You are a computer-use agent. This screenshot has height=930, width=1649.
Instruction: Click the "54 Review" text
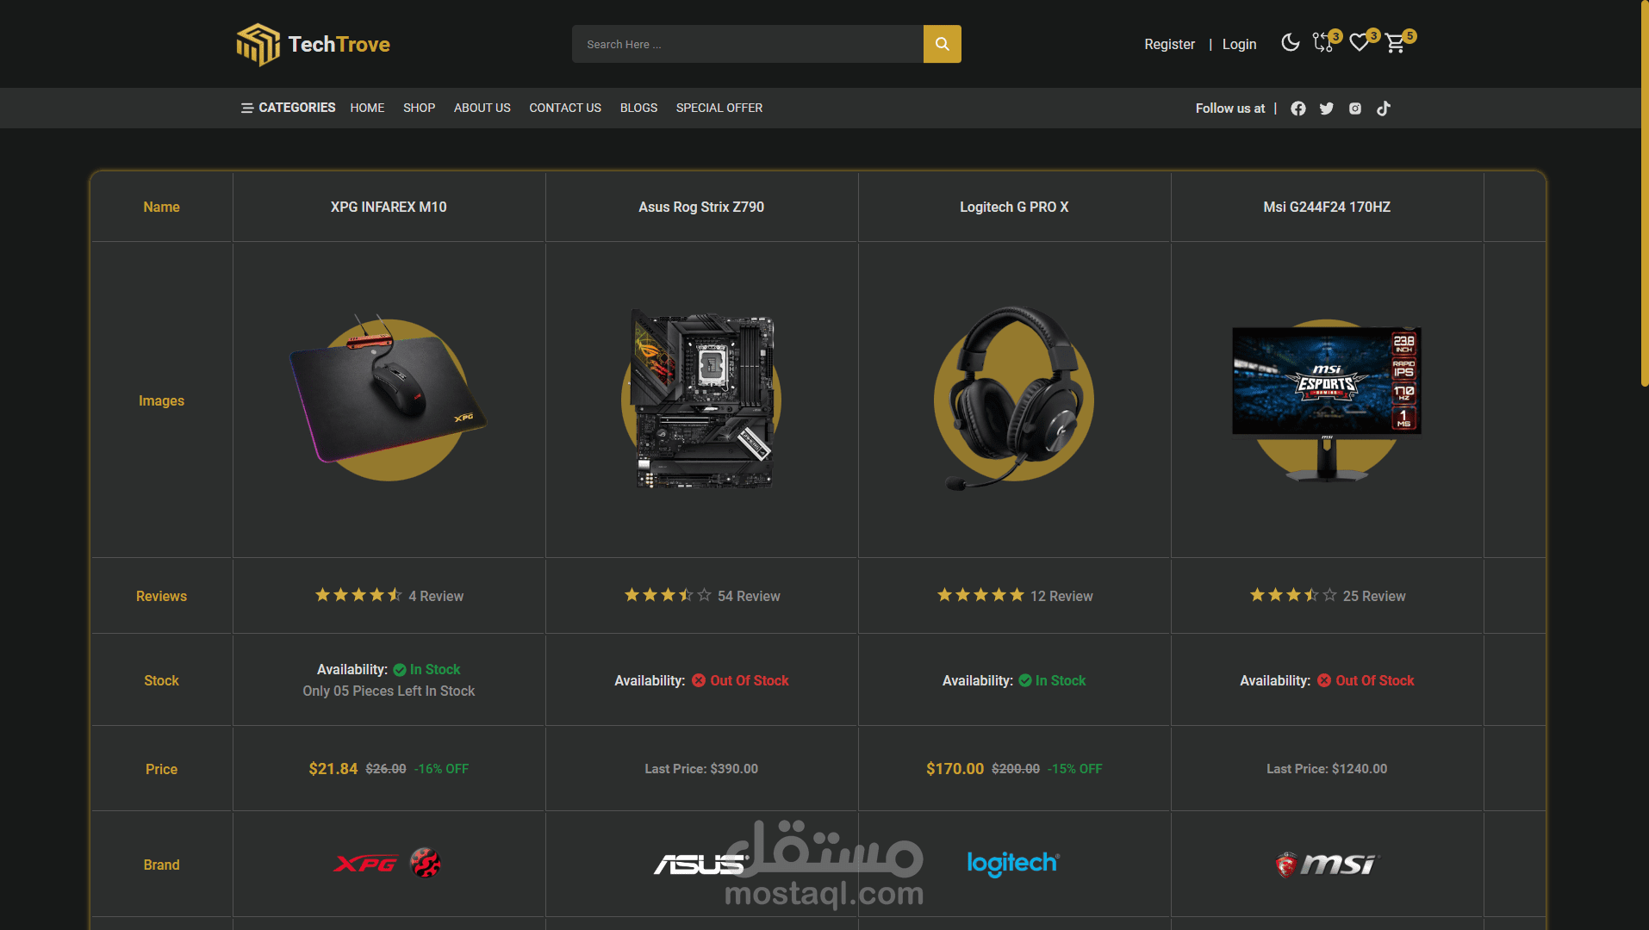(749, 596)
